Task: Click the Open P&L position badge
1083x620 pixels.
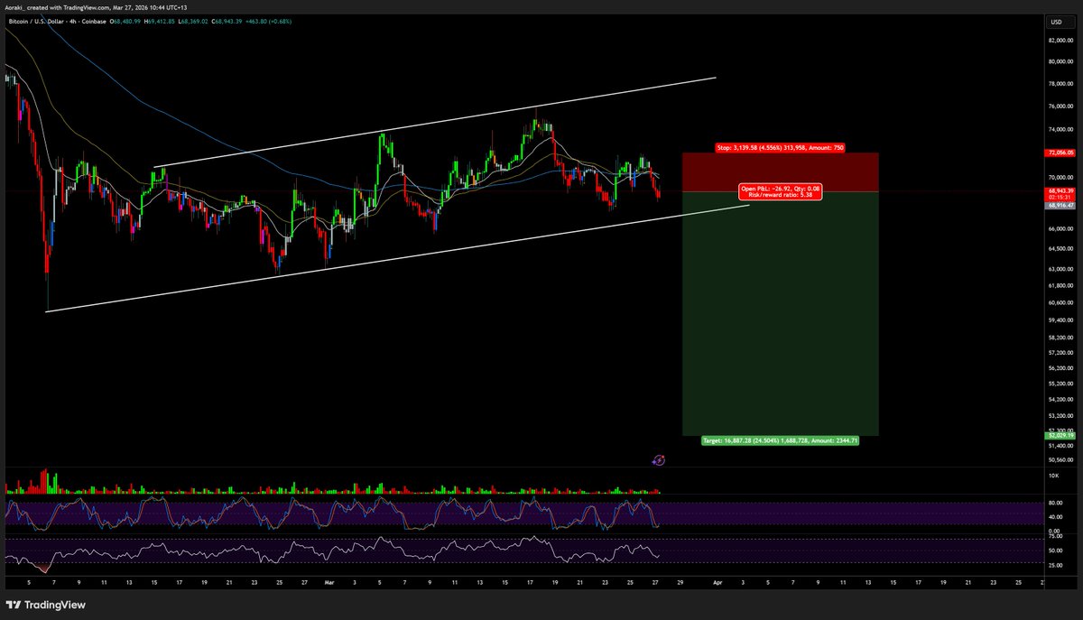Action: coord(781,188)
